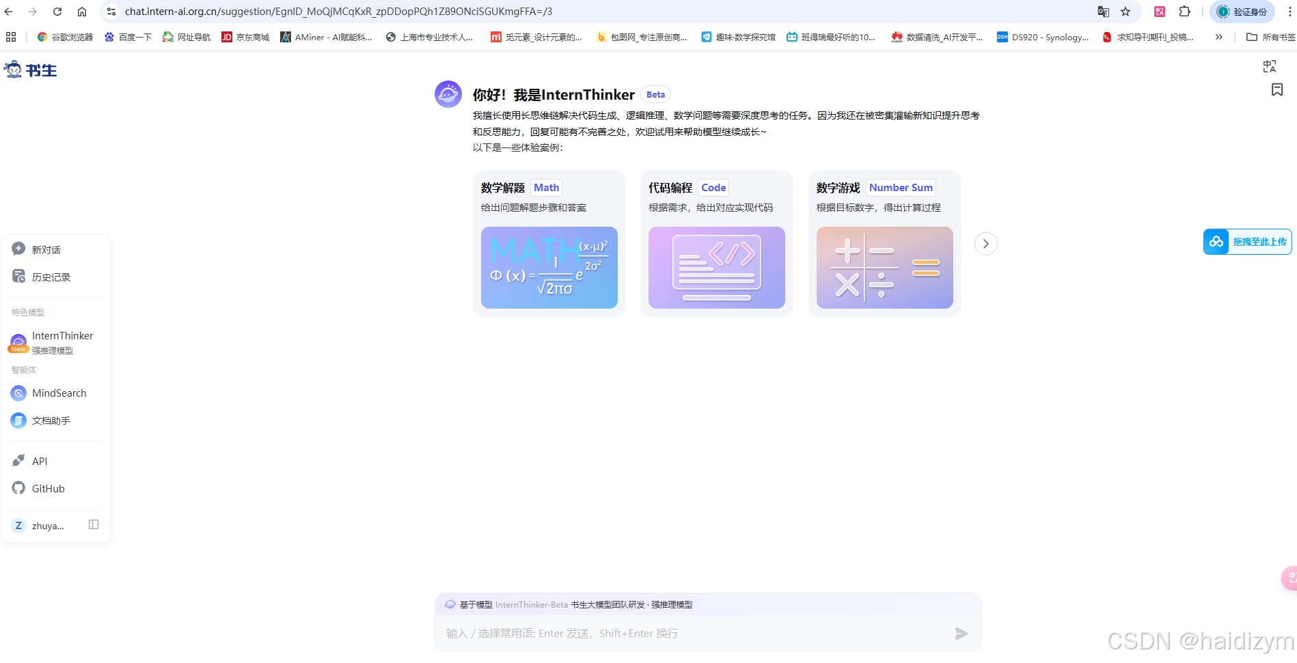
Task: Open the zhuya... user account
Action: pos(39,526)
